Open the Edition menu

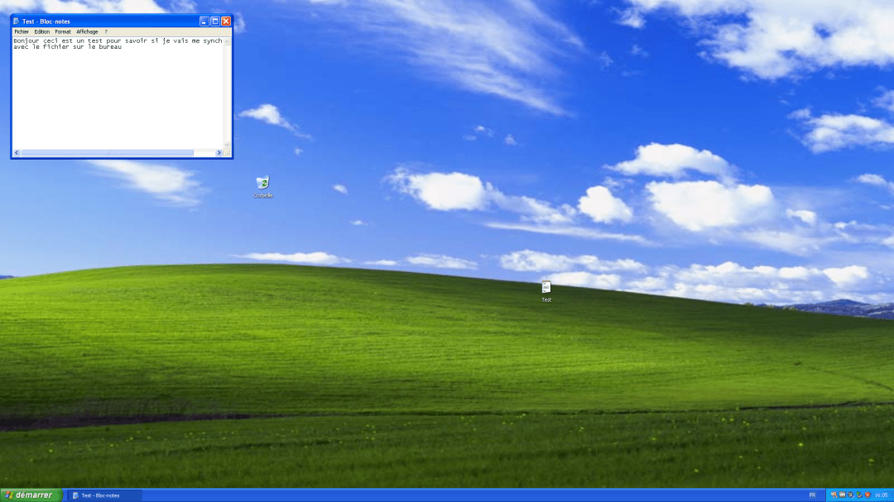41,31
